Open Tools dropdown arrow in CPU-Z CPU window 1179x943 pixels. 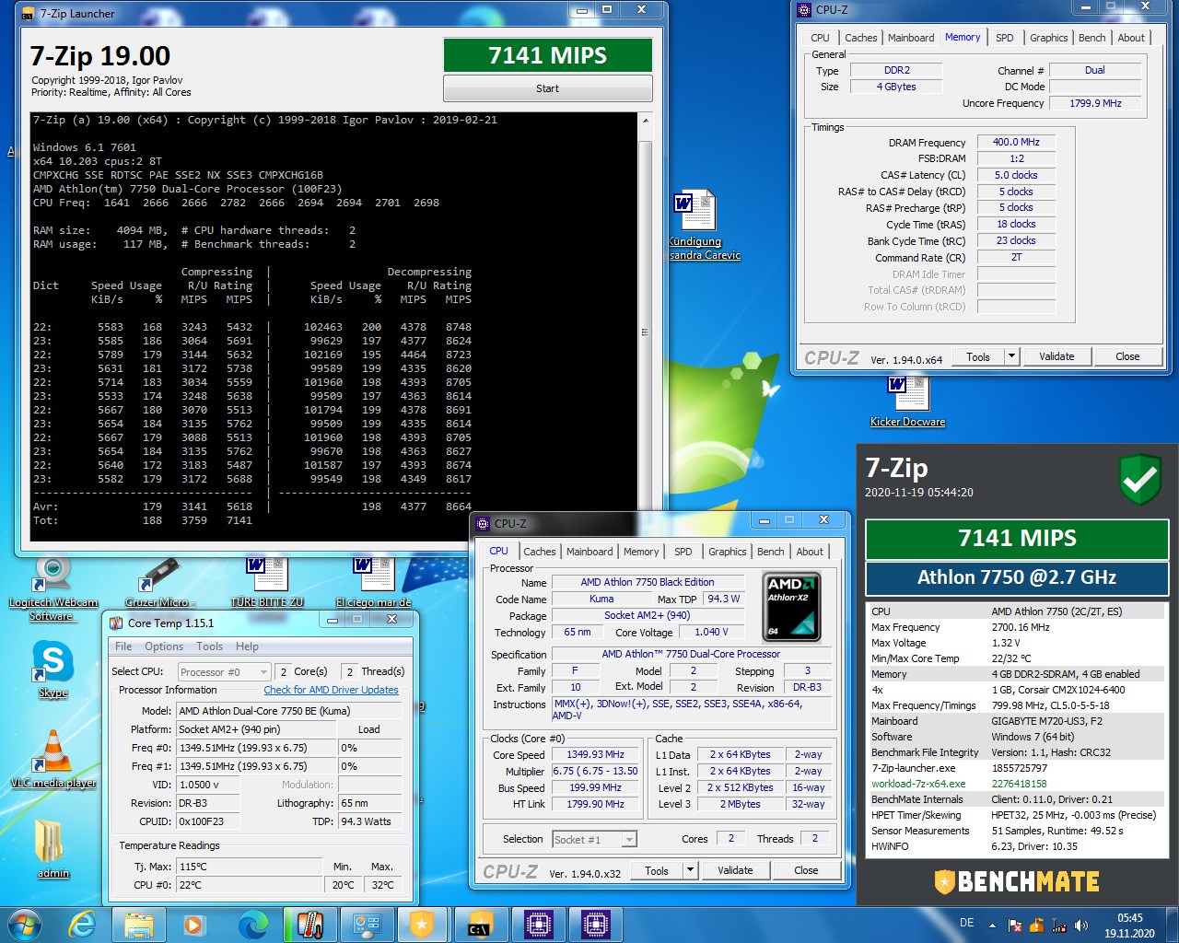(x=690, y=870)
